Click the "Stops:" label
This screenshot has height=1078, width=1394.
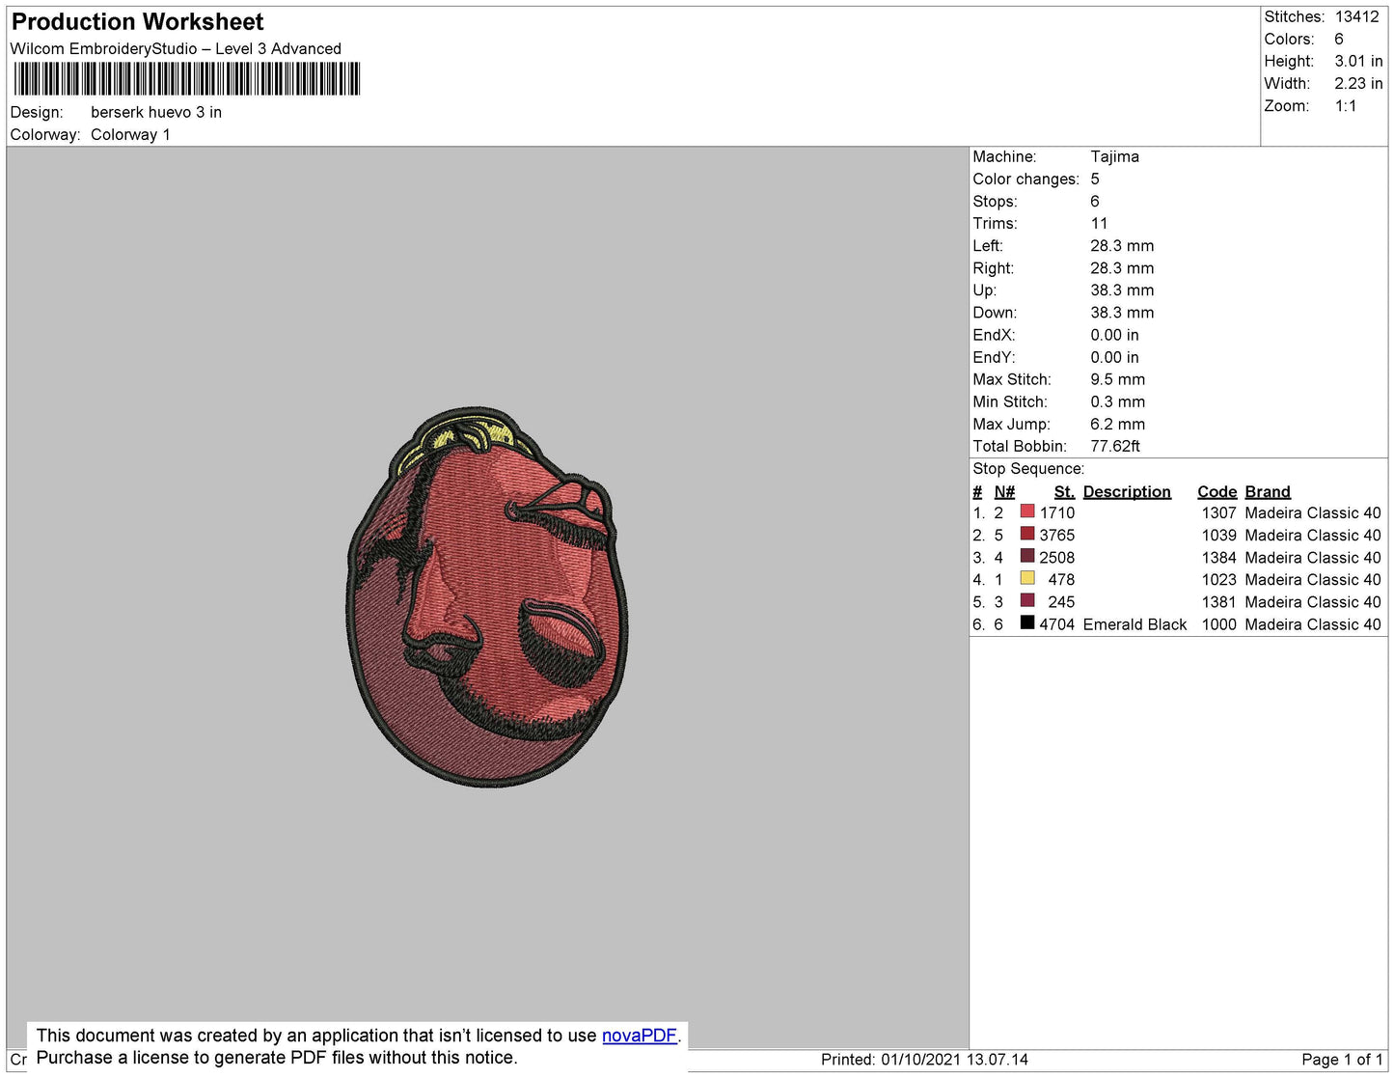pyautogui.click(x=995, y=201)
